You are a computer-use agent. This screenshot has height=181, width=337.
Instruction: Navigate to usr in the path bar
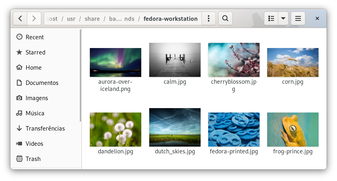(x=71, y=19)
